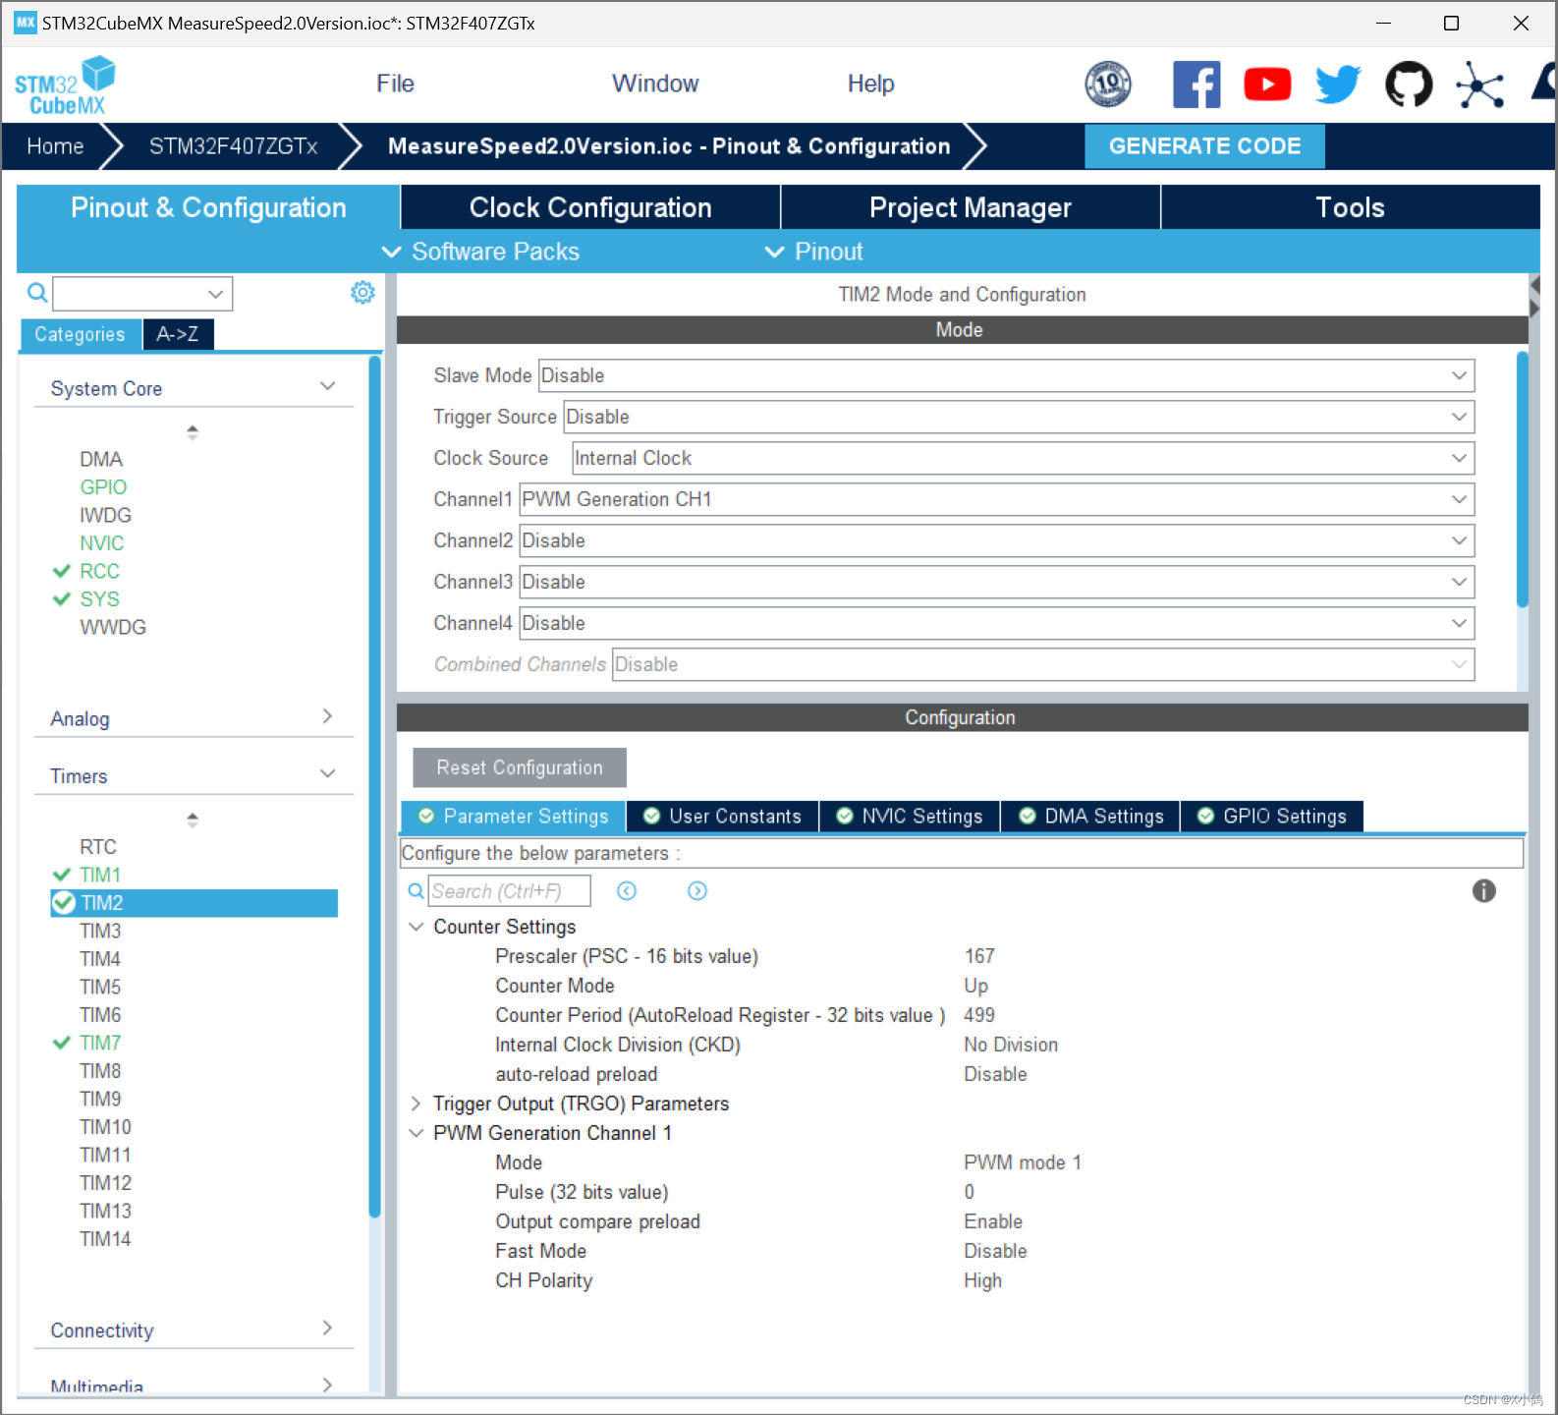Click GENERATE CODE button
This screenshot has height=1415, width=1558.
pyautogui.click(x=1204, y=146)
